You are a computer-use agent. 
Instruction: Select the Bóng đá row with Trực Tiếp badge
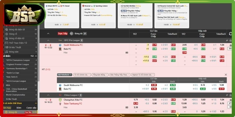[x=20, y=112]
